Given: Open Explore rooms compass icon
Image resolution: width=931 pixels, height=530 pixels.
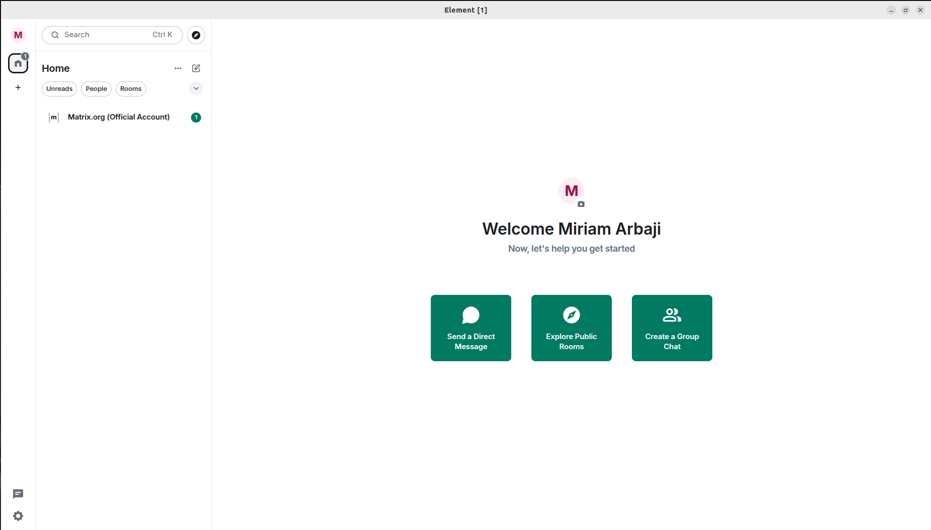Looking at the screenshot, I should [x=196, y=35].
